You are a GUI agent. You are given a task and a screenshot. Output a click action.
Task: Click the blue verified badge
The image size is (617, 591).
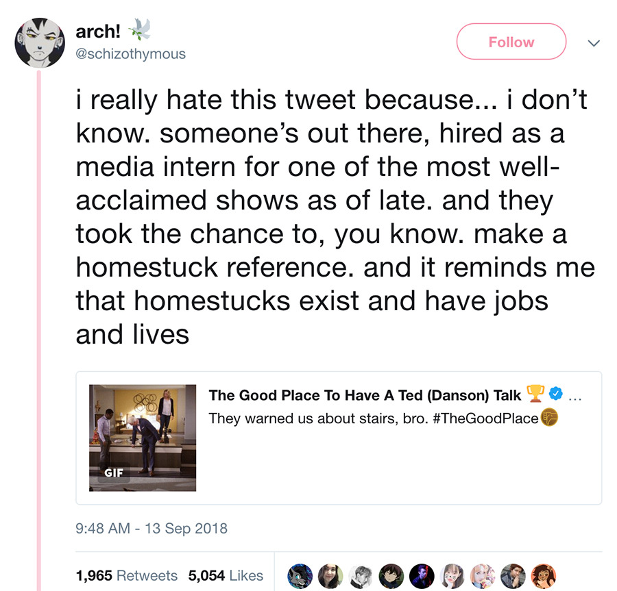(x=557, y=394)
